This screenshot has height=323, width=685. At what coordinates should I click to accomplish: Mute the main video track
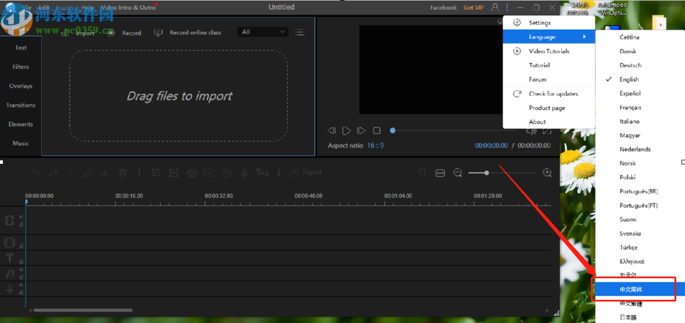[21, 216]
